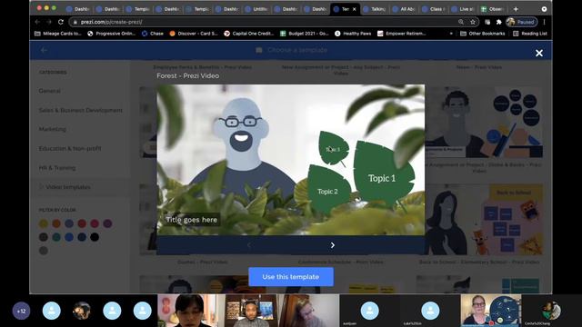This screenshot has height=327, width=582.
Task: Switch to the Talking browser tab
Action: (374, 9)
